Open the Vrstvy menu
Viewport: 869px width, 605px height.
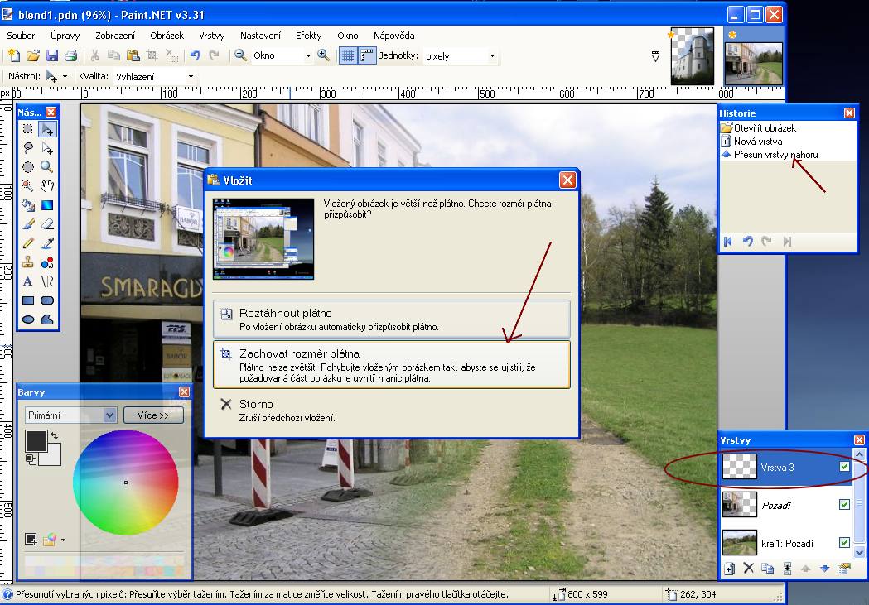coord(212,36)
